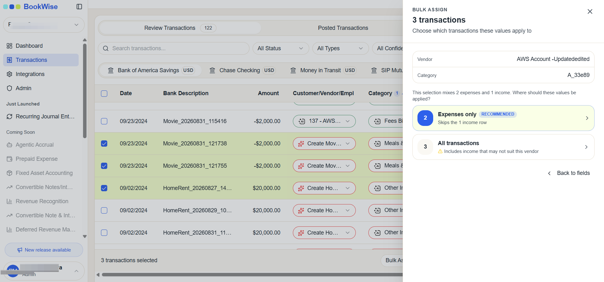The width and height of the screenshot is (604, 282).
Task: Uncheck the Movie_20260831_121755 row checkbox
Action: [x=104, y=166]
